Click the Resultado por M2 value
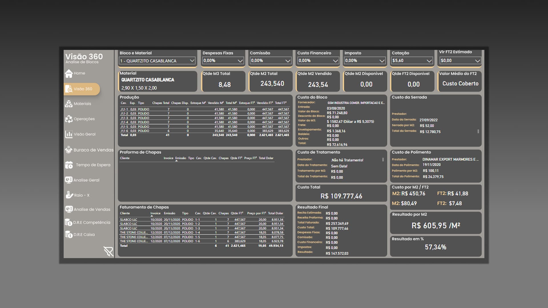 pos(436,226)
